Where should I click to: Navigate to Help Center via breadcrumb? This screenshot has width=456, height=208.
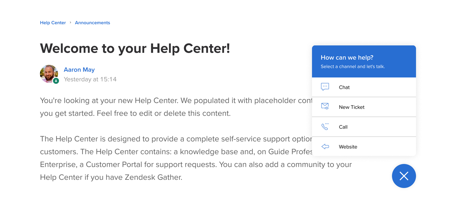53,23
